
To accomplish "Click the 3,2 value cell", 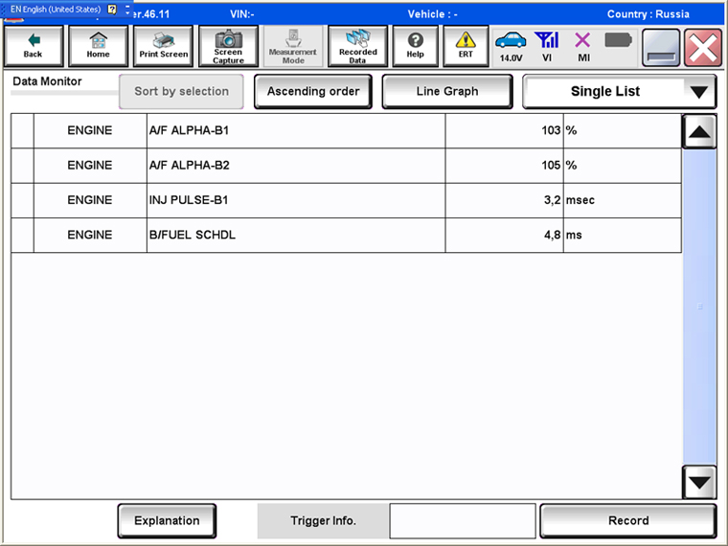I will [504, 200].
